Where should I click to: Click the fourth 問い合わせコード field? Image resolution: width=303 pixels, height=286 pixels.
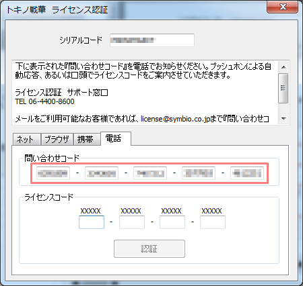[x=199, y=173]
